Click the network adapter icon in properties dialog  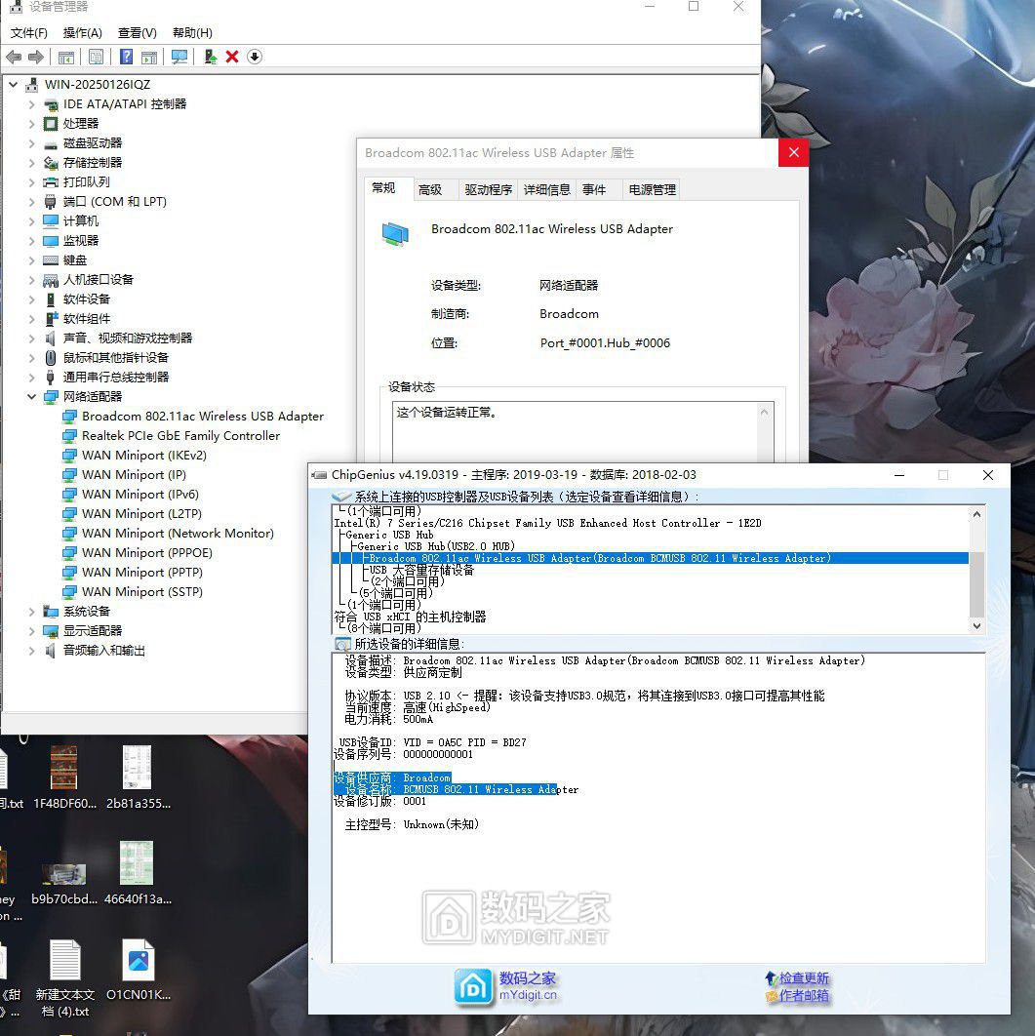[x=395, y=233]
